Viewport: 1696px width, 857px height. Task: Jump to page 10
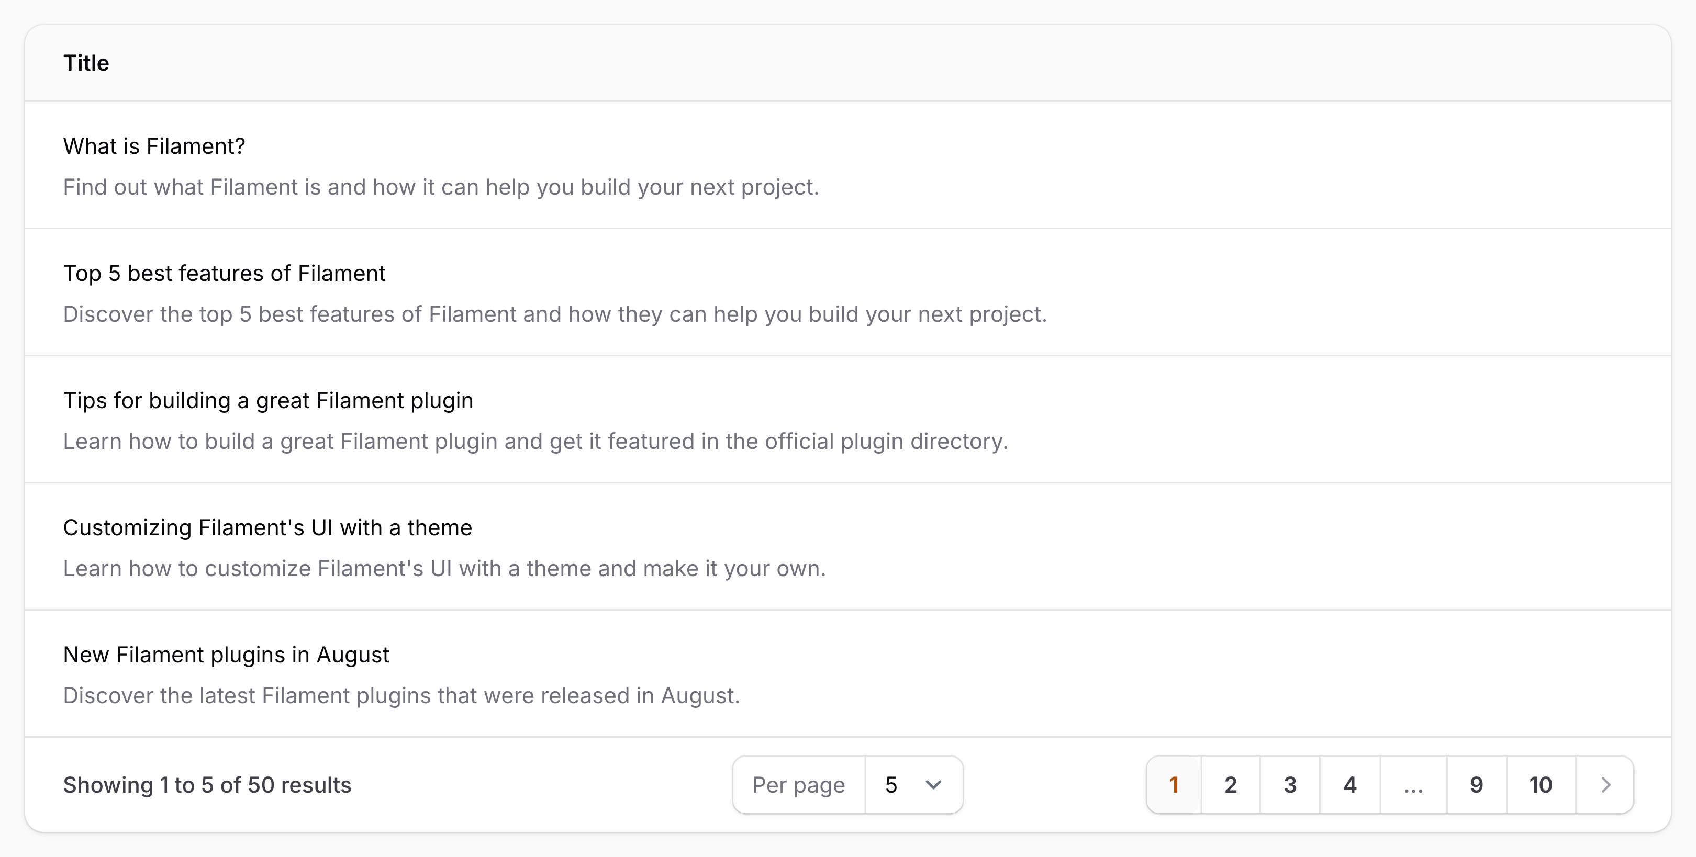point(1541,785)
